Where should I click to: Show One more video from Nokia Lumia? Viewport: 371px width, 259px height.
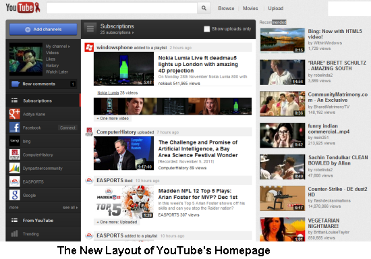[x=113, y=118]
